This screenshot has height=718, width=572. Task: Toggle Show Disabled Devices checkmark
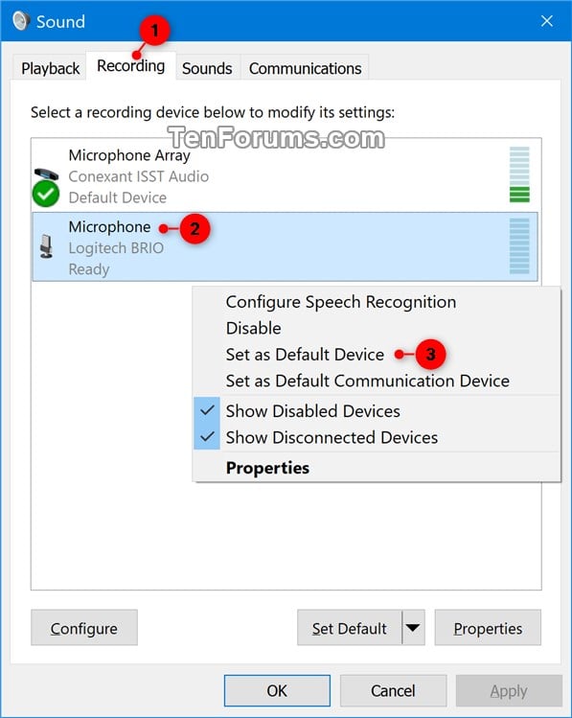(207, 410)
